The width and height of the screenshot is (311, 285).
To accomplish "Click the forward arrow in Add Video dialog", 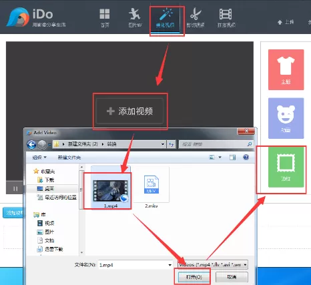I will (42, 145).
